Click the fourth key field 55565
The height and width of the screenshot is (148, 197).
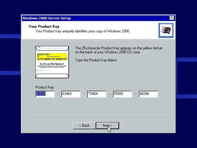click(123, 94)
